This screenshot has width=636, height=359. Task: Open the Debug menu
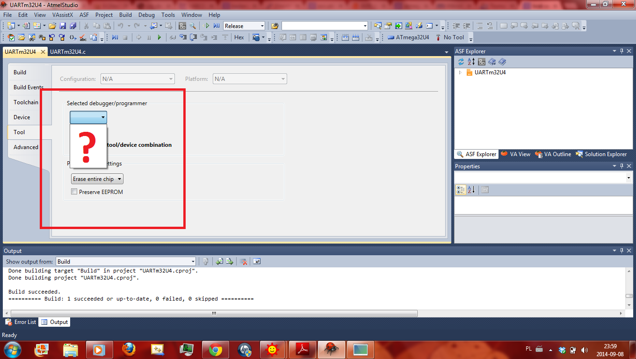pyautogui.click(x=146, y=15)
